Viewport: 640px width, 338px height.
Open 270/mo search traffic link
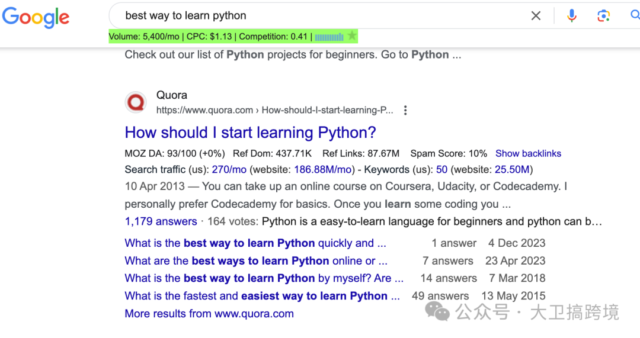(x=229, y=170)
